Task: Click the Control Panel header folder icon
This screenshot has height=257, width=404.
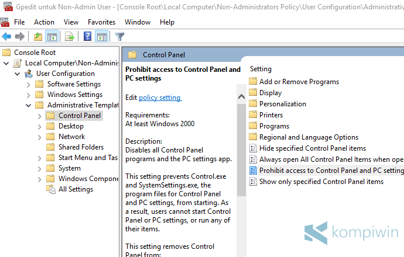Action: (132, 55)
